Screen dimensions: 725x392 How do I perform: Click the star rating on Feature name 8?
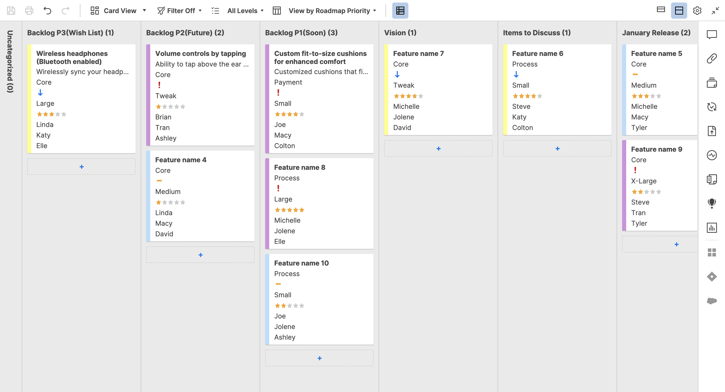click(x=289, y=210)
